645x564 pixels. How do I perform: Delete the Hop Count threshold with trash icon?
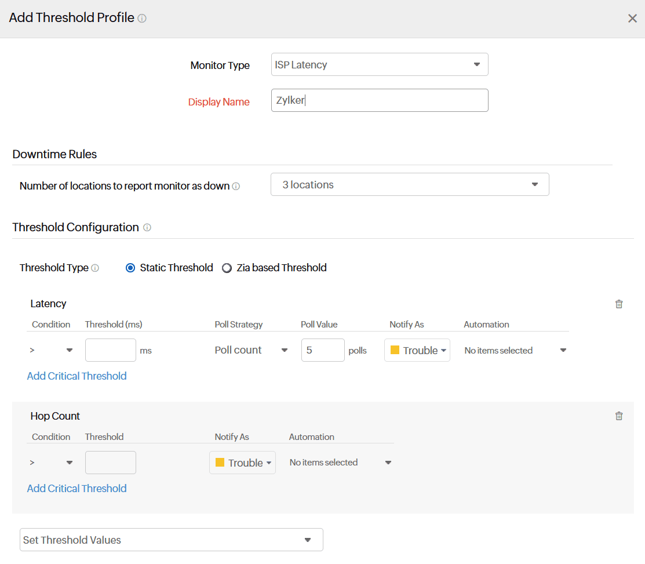[619, 416]
